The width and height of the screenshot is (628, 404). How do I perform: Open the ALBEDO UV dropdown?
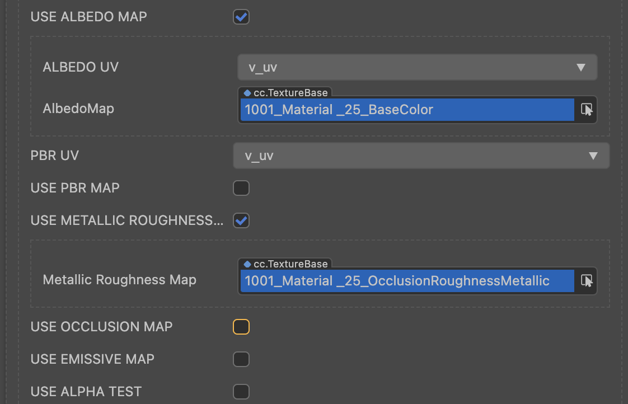pos(417,68)
